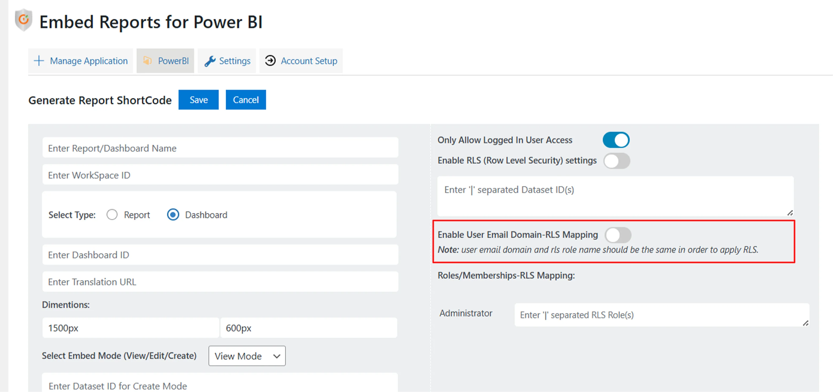Click the miniOrange shield logo icon

(24, 20)
